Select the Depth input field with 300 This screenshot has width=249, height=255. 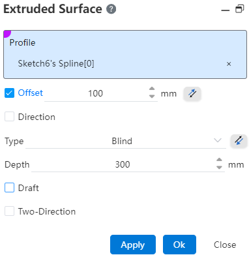tap(123, 164)
